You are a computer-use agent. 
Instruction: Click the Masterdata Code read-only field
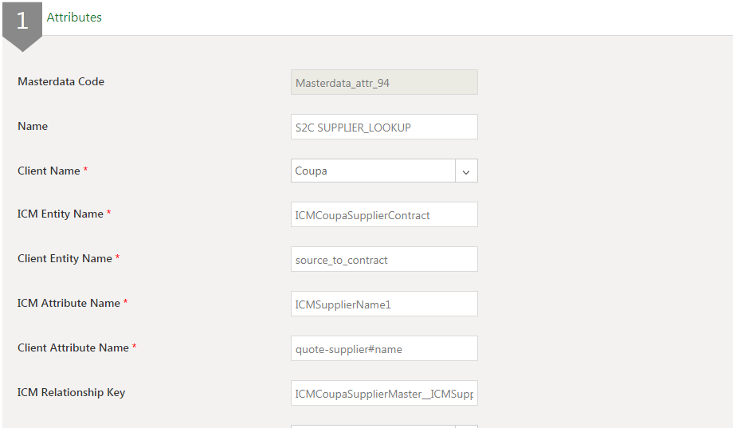[384, 82]
